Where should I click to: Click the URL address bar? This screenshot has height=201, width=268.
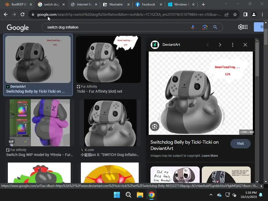tap(129, 15)
